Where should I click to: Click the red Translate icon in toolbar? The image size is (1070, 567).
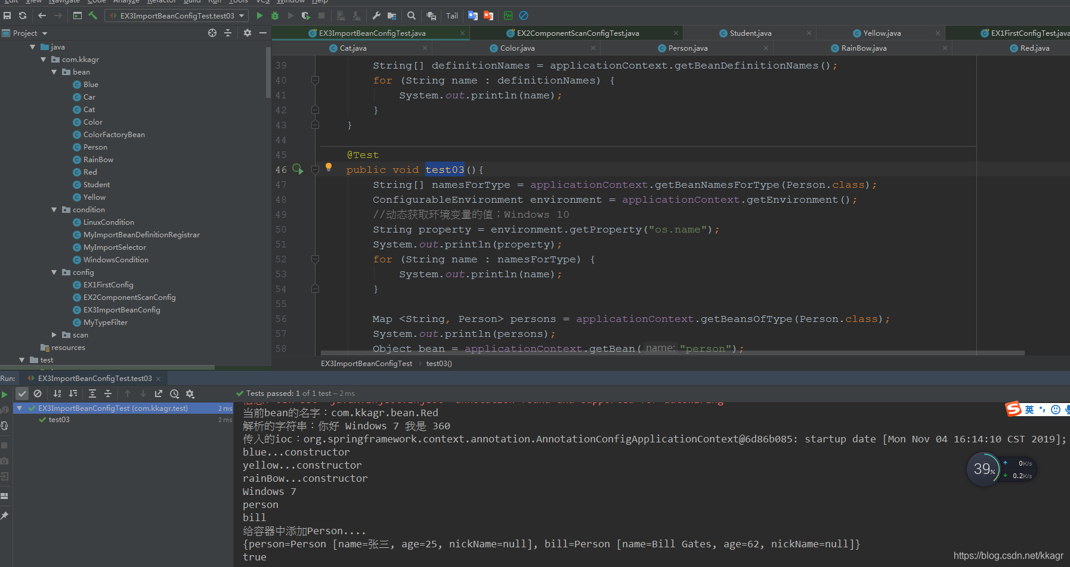[488, 16]
